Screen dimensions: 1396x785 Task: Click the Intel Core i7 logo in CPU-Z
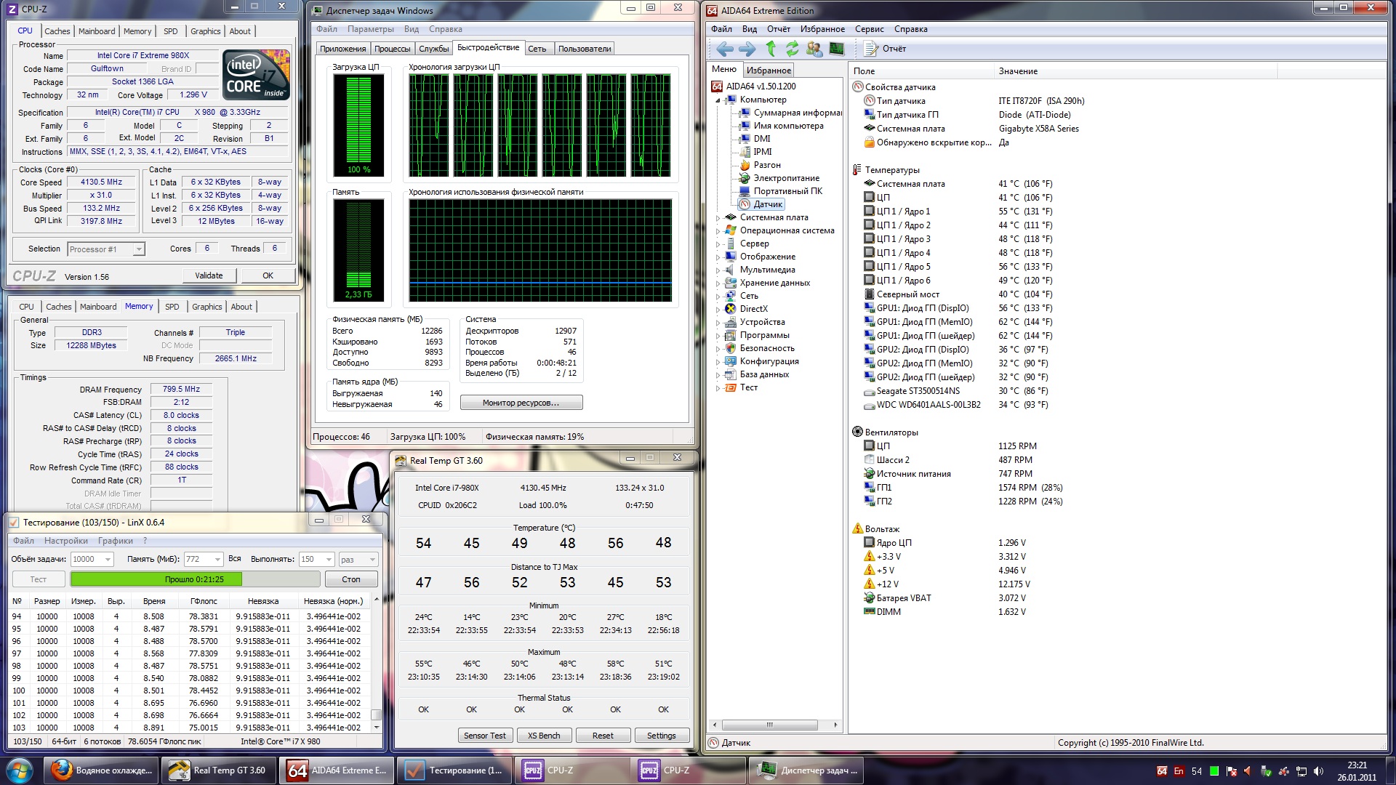coord(256,75)
